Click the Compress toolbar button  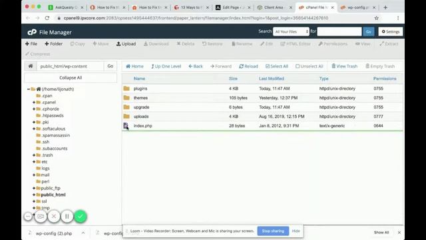click(38, 54)
